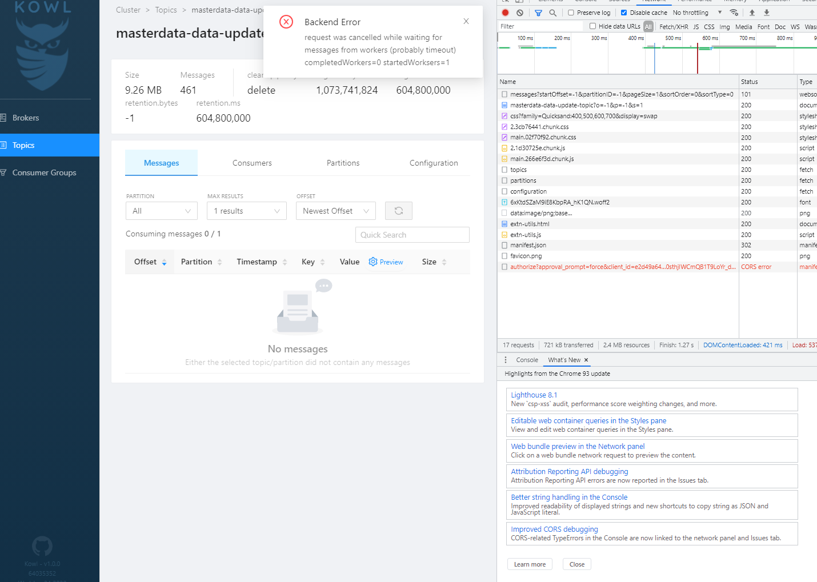Uncheck Disable cache

click(624, 13)
